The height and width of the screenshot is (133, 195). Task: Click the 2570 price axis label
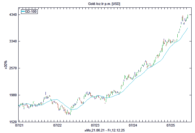point(12,68)
